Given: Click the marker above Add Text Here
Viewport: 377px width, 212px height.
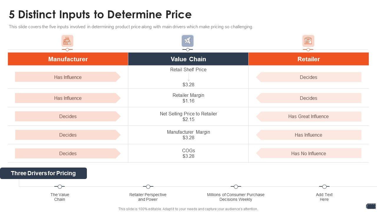Looking at the screenshot, I should (324, 186).
